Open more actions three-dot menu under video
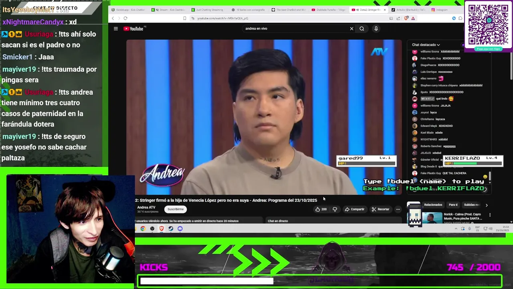The image size is (513, 289). [x=398, y=209]
